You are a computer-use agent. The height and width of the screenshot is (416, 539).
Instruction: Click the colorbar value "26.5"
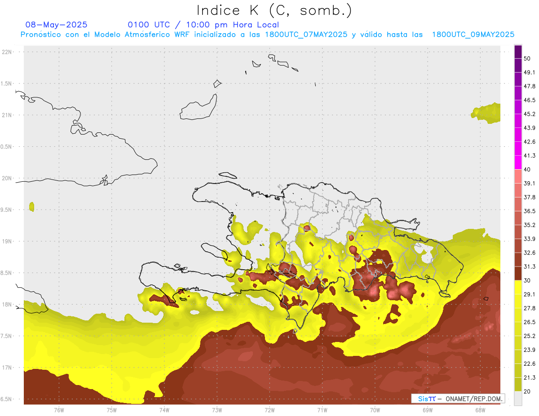point(530,322)
